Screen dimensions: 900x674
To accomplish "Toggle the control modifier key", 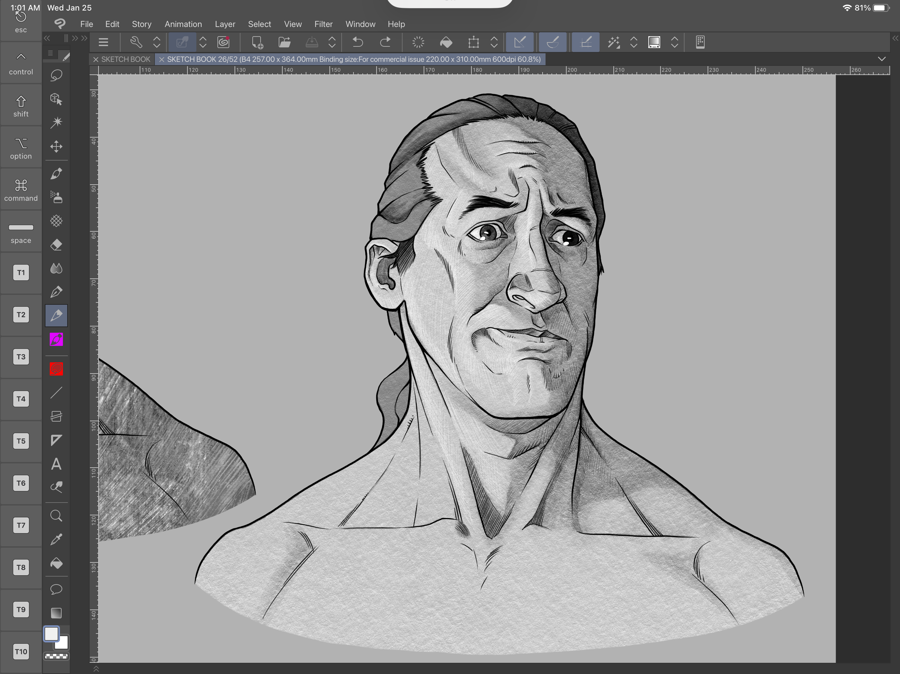I will (x=21, y=64).
